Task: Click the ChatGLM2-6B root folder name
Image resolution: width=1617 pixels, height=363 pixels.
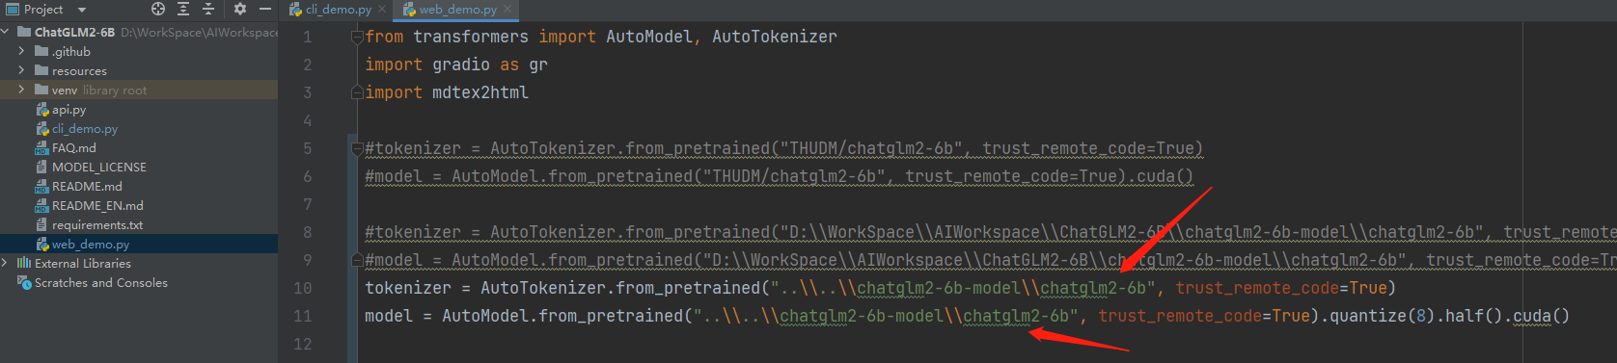Action: click(74, 32)
